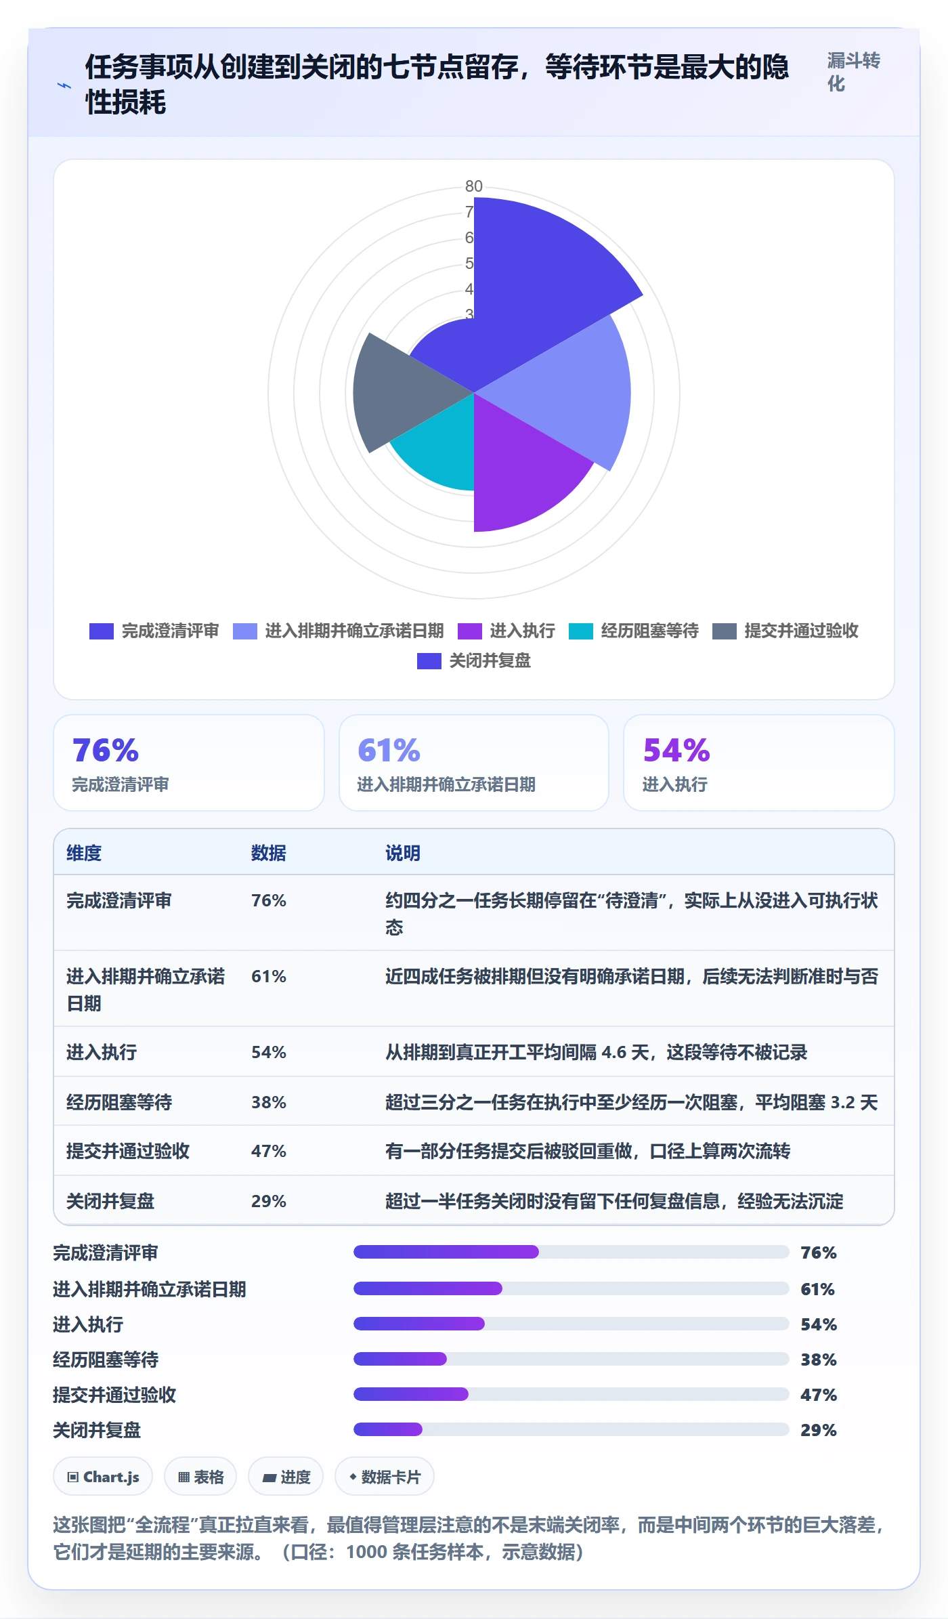Click the 关闭并复盘 progress bar
Viewport: 948px width, 1619px height.
[x=572, y=1429]
